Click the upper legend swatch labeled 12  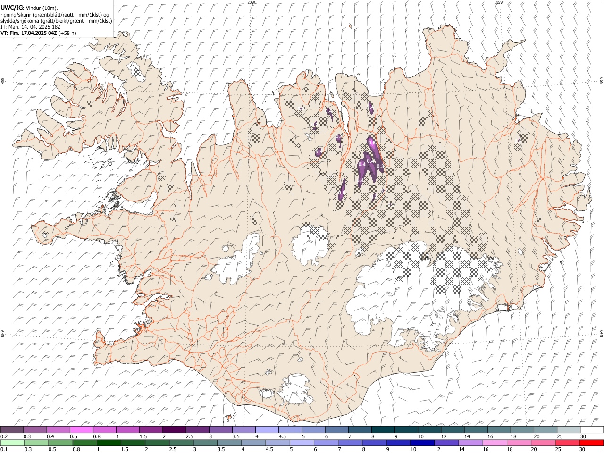tap(453, 429)
